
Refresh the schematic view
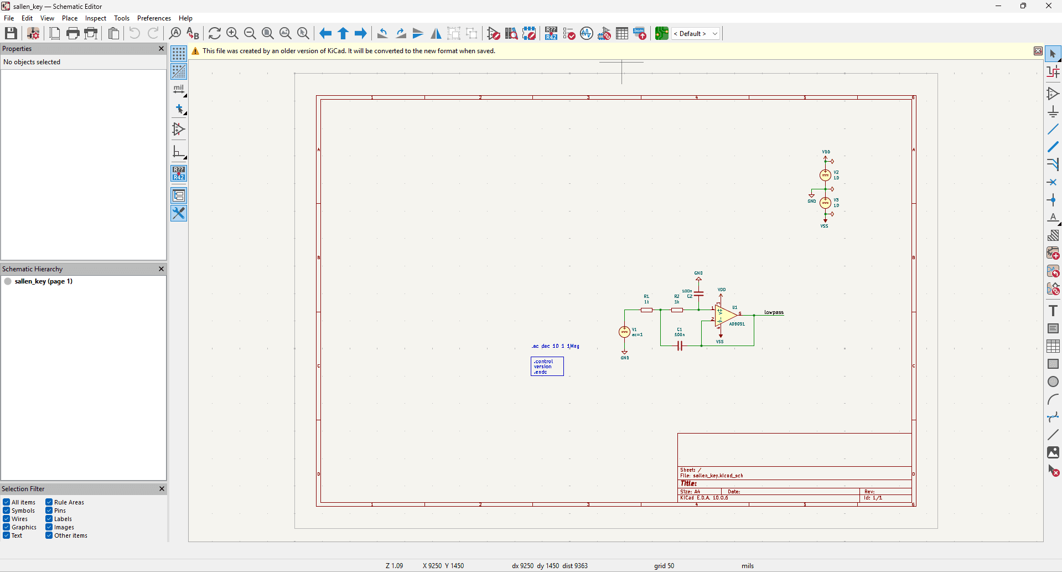pyautogui.click(x=215, y=33)
